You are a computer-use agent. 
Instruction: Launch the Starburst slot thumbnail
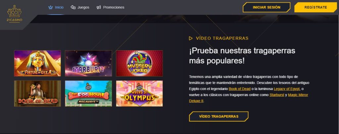[88, 63]
